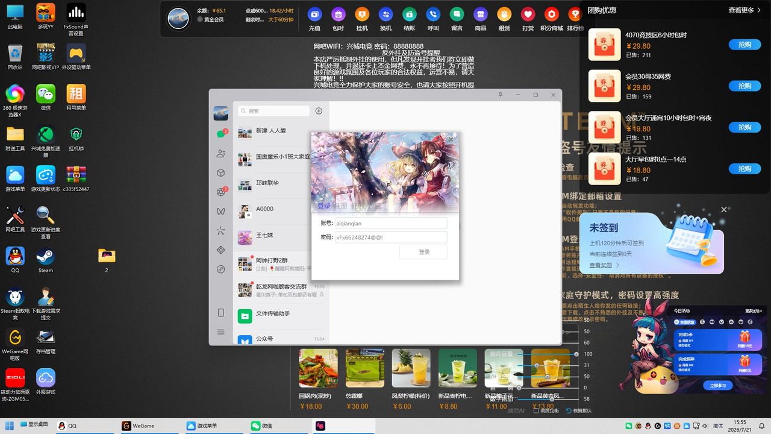Screen dimensions: 771x434
Task: Open the desktop folder named 2
Action: pyautogui.click(x=107, y=259)
